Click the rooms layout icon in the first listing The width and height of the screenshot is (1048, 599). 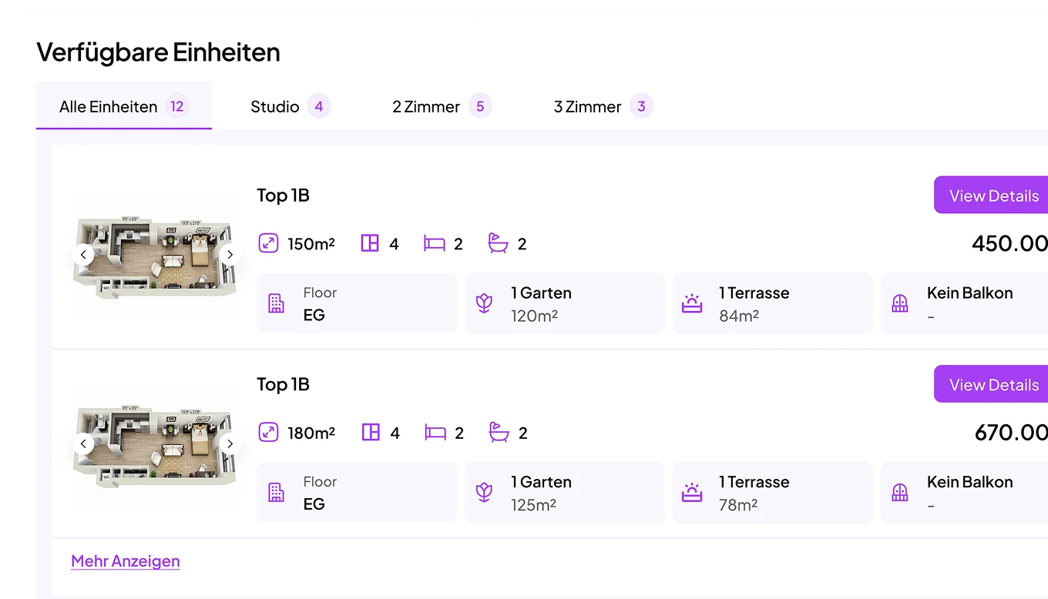tap(370, 244)
